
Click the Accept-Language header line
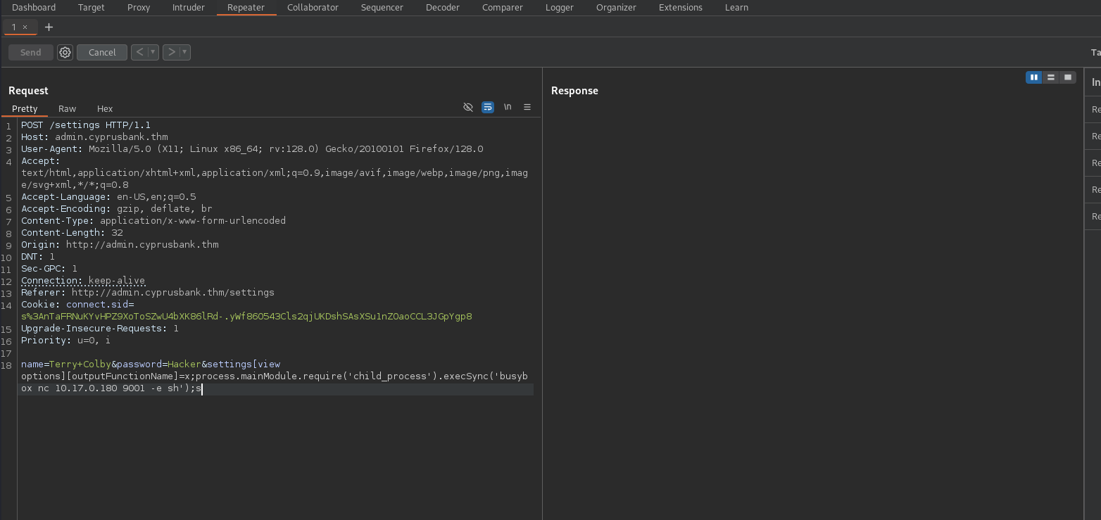(x=108, y=197)
